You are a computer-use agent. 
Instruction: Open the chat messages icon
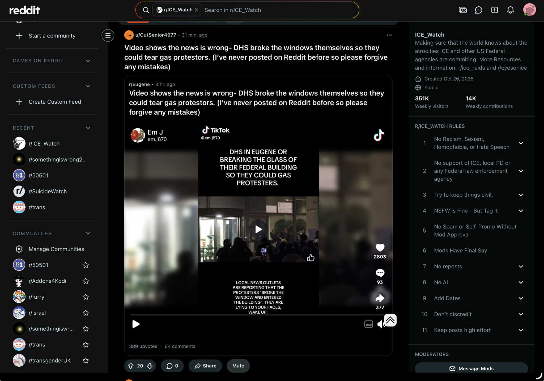478,10
